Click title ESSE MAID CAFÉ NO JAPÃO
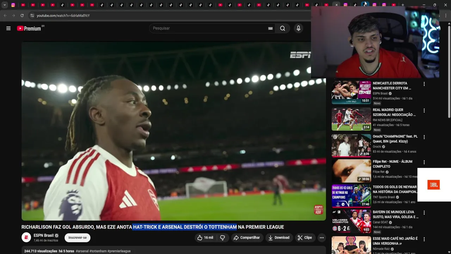 (x=395, y=241)
